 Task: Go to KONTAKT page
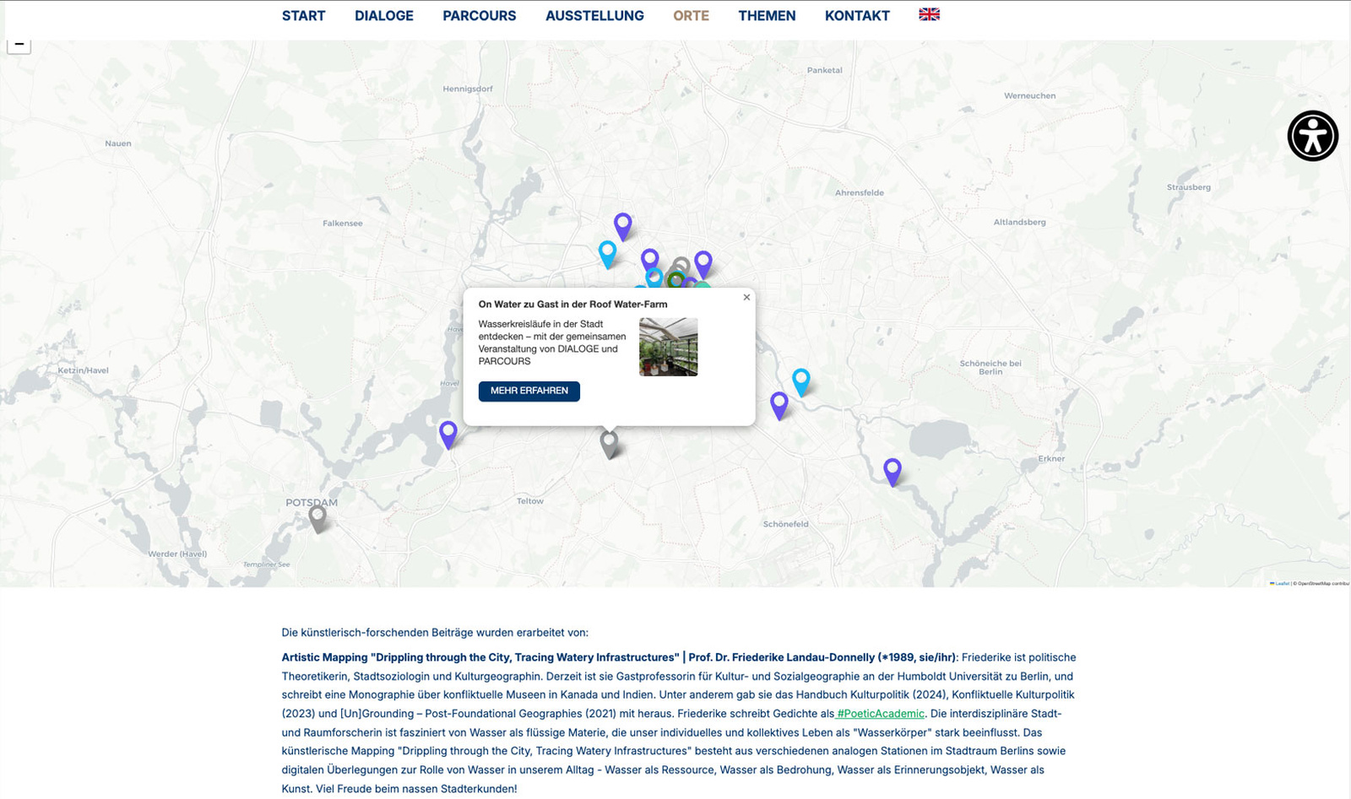coord(857,15)
